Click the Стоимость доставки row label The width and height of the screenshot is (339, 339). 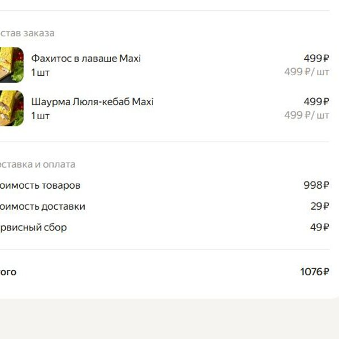pyautogui.click(x=42, y=206)
